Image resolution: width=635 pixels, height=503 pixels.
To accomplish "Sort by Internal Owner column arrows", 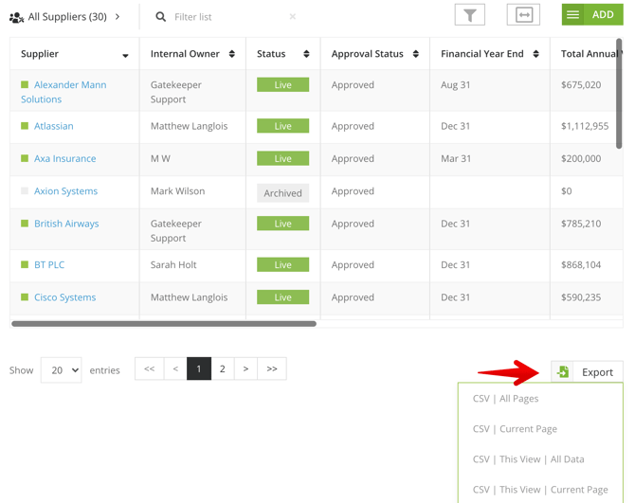I will click(232, 54).
